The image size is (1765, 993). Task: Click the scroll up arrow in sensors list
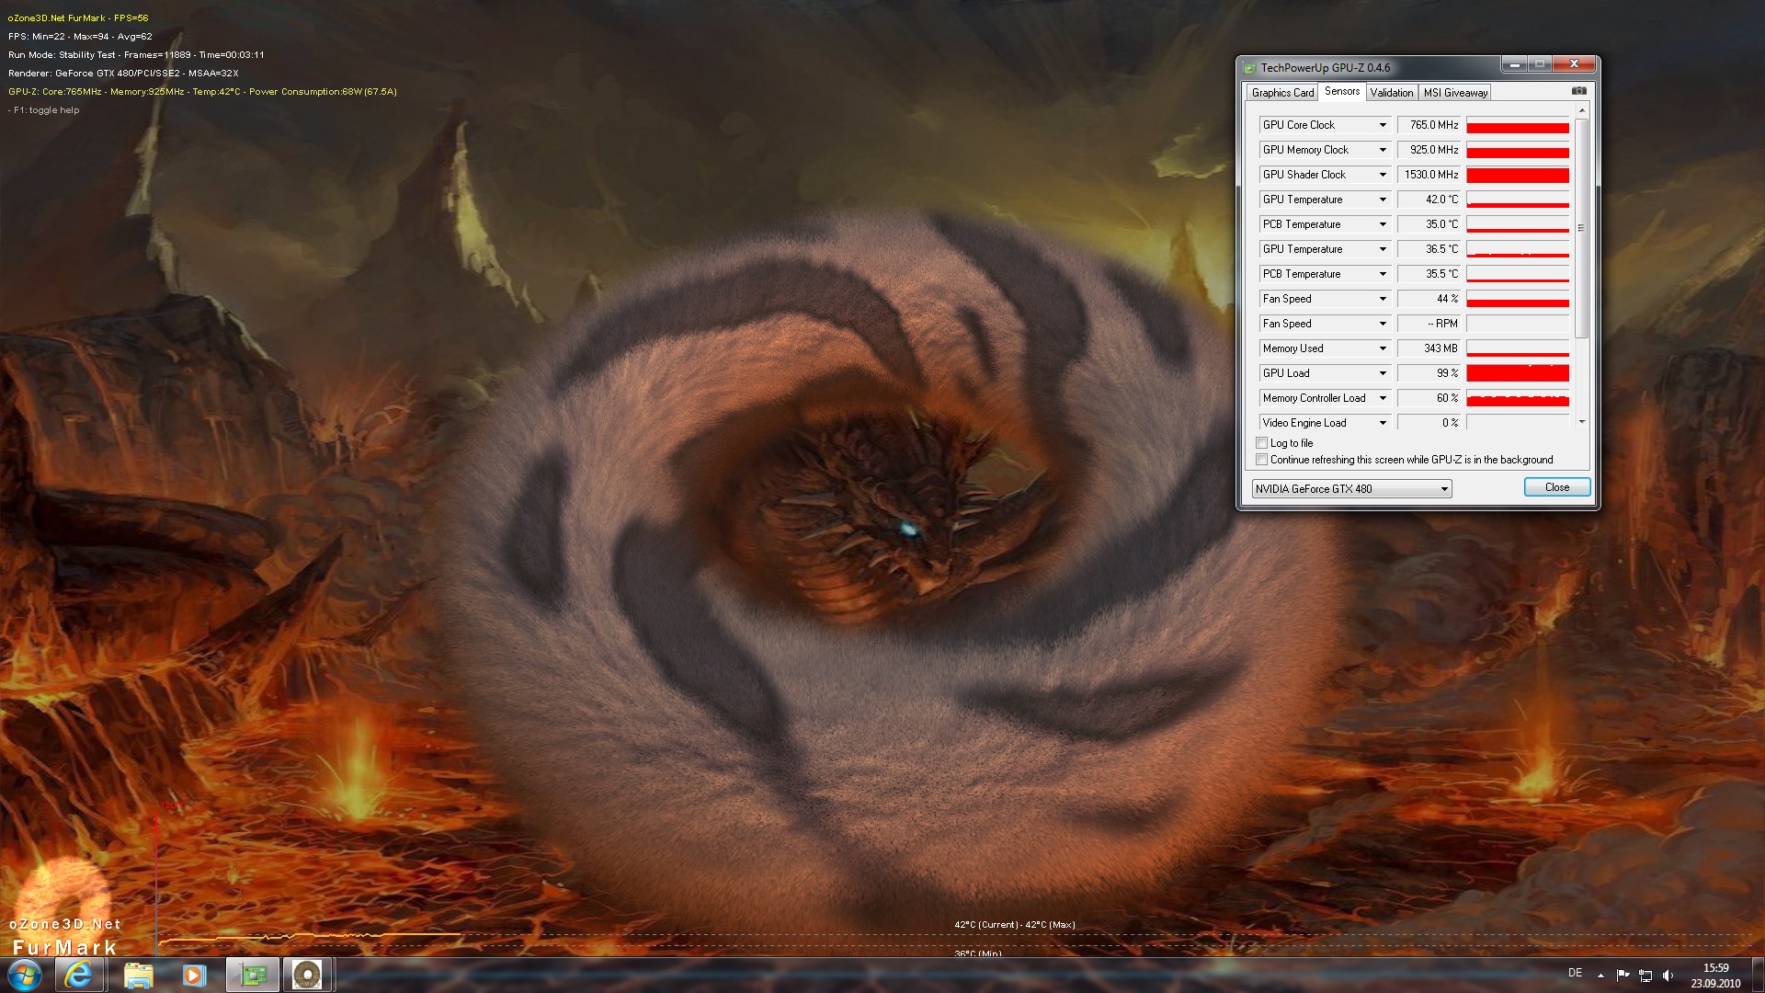tap(1582, 110)
